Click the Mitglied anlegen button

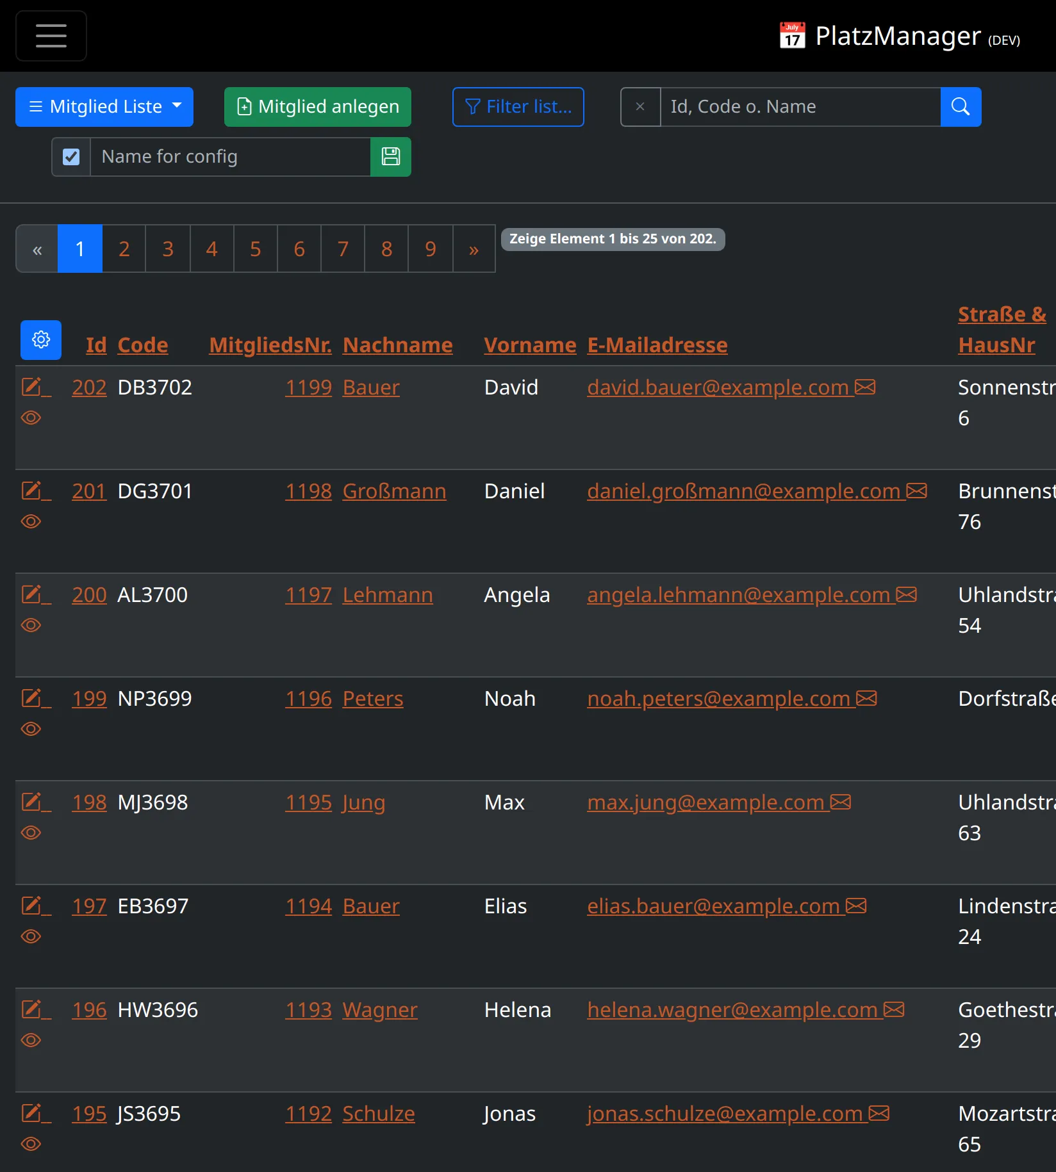318,107
